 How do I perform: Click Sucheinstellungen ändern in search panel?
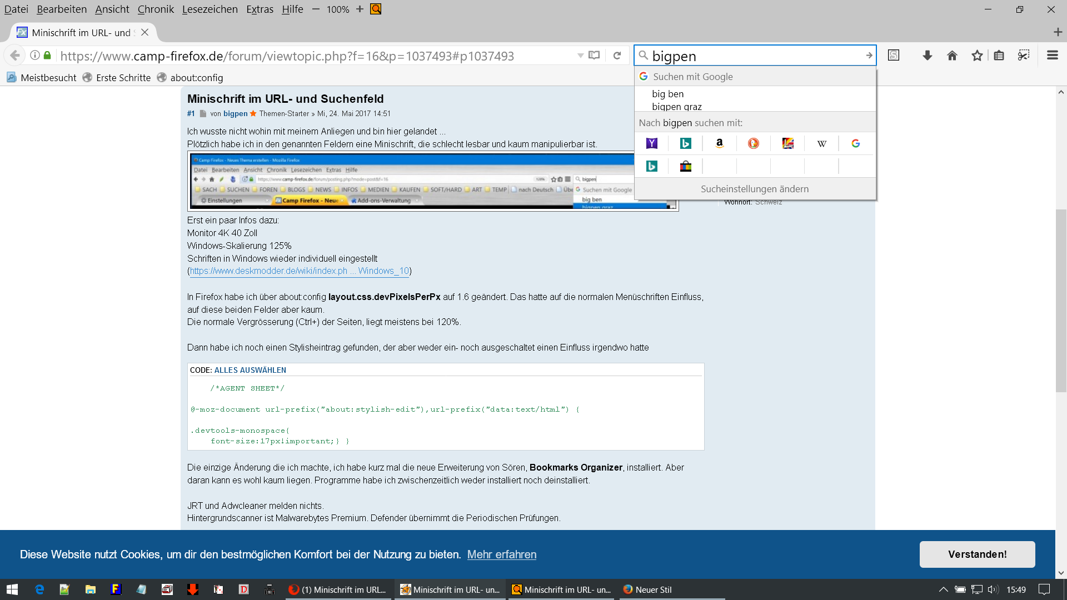(x=754, y=189)
